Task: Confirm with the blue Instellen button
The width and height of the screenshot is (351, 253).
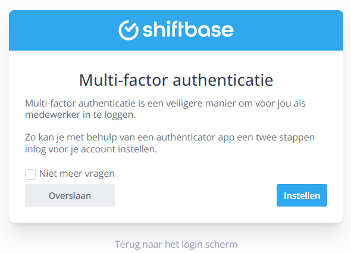Action: pyautogui.click(x=302, y=195)
